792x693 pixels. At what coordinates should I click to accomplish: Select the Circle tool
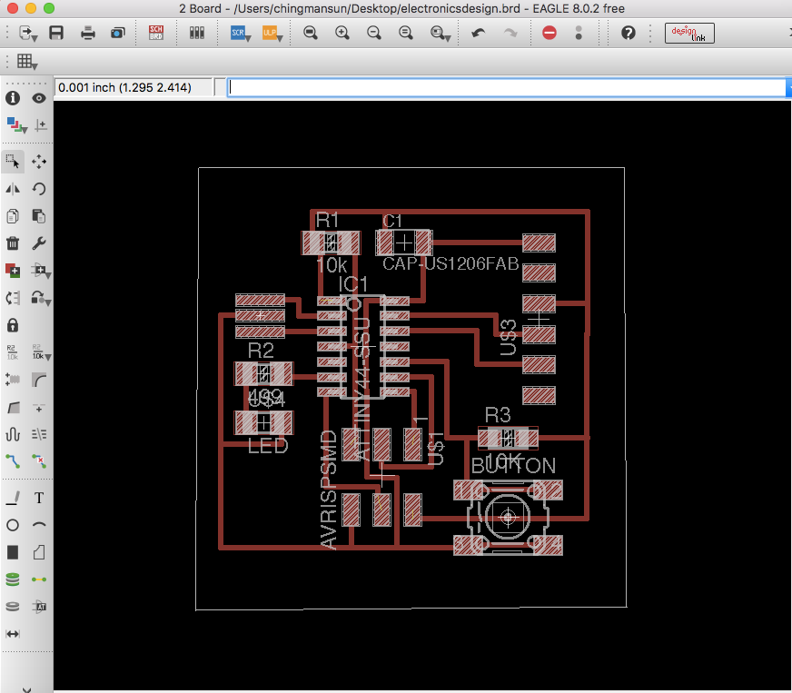pos(13,525)
